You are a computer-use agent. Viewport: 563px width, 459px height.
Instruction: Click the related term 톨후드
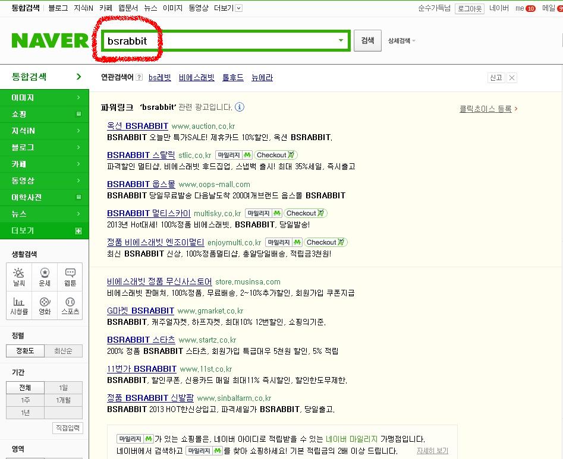tap(233, 77)
